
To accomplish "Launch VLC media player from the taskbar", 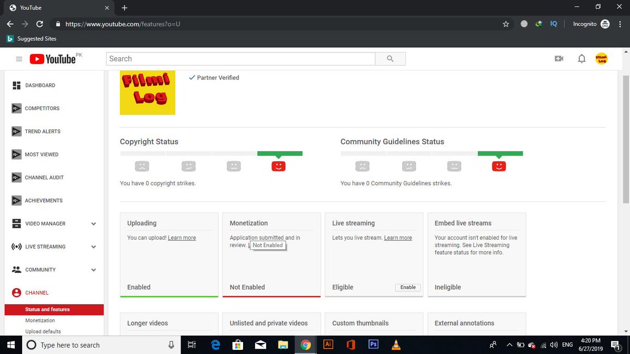I will 396,345.
